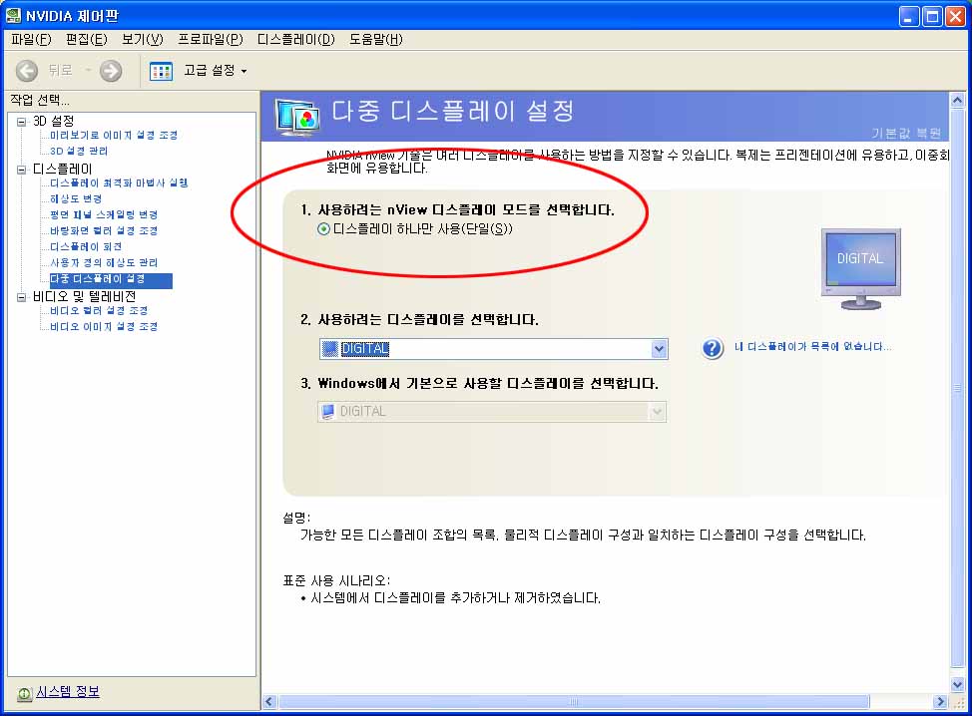The width and height of the screenshot is (972, 716).
Task: Click the horizontal scrollbar right arrow
Action: [940, 702]
